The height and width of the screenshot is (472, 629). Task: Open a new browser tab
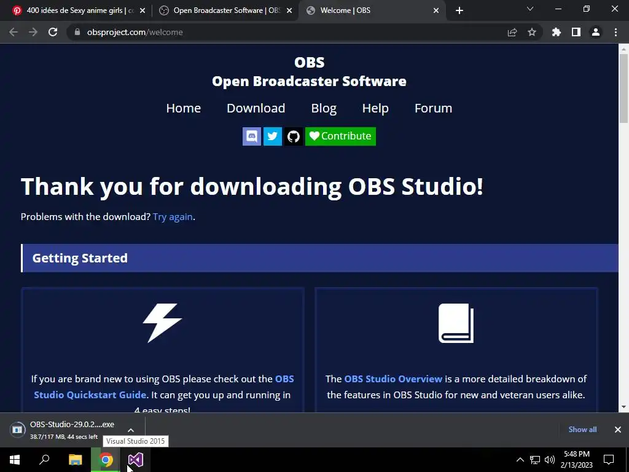click(x=459, y=11)
